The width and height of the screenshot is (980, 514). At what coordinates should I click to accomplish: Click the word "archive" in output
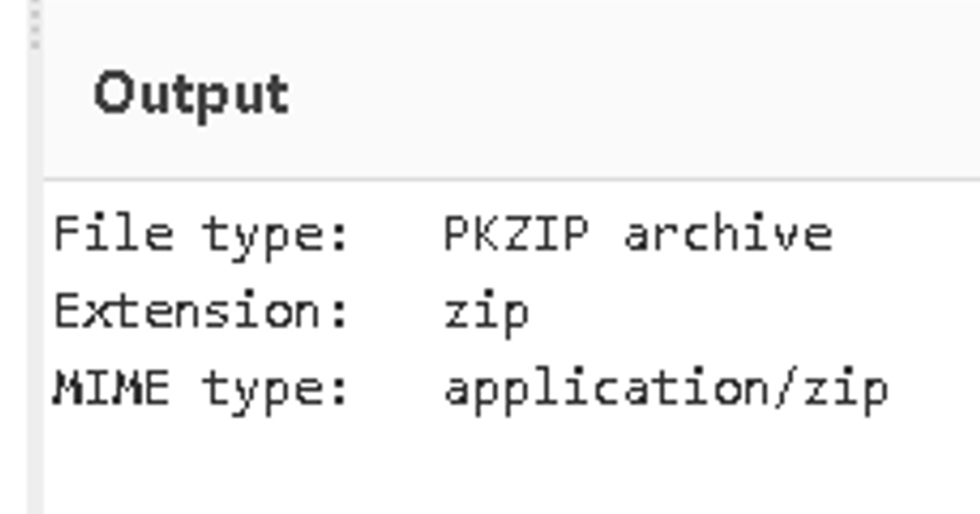coord(727,234)
